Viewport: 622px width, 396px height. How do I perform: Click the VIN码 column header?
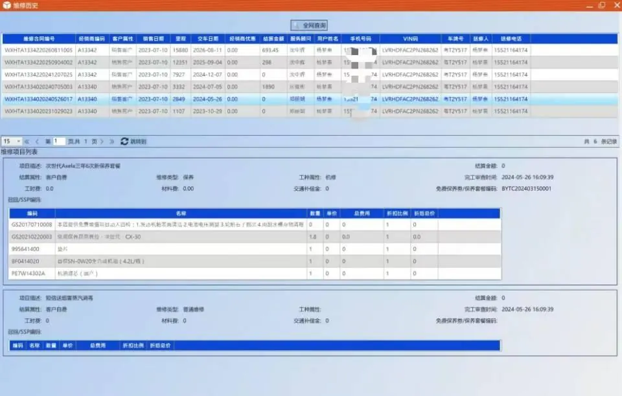411,39
